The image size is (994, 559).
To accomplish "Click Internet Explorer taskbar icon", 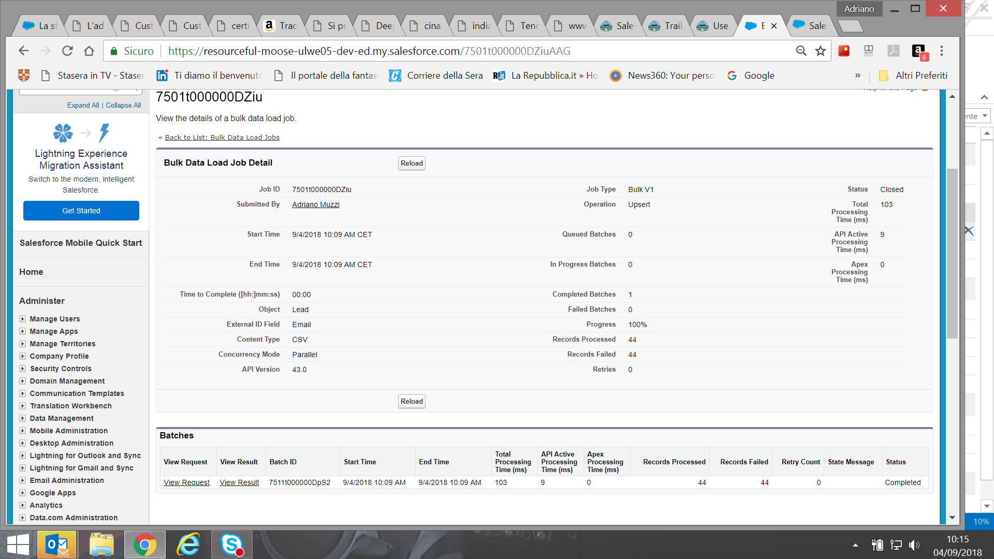I will coord(188,545).
